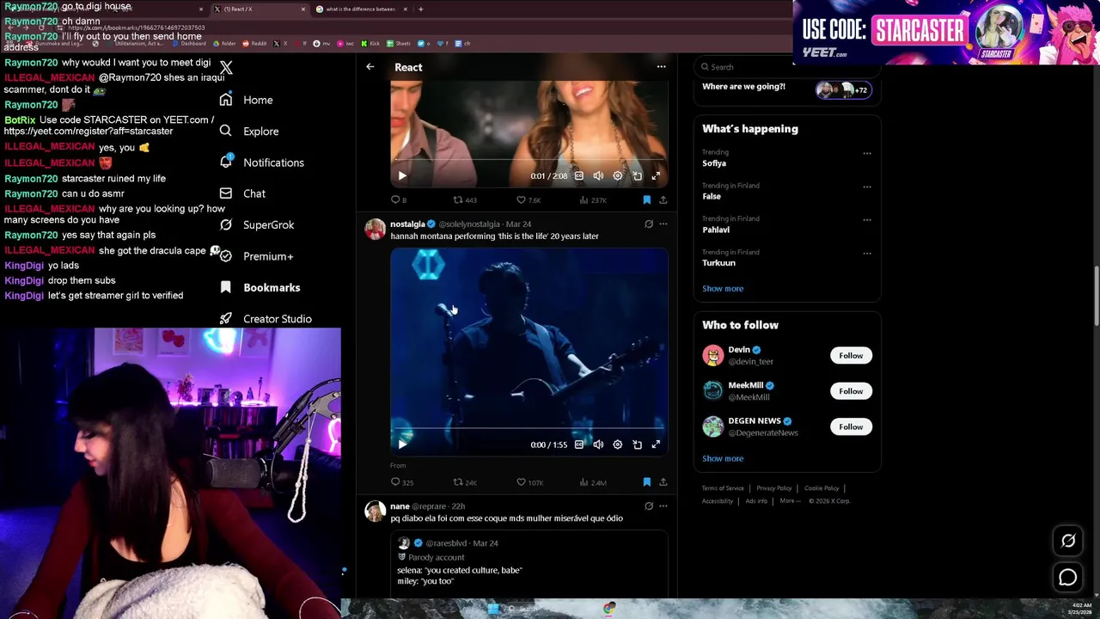Open the floating chat messages button
The image size is (1100, 619).
[1068, 578]
